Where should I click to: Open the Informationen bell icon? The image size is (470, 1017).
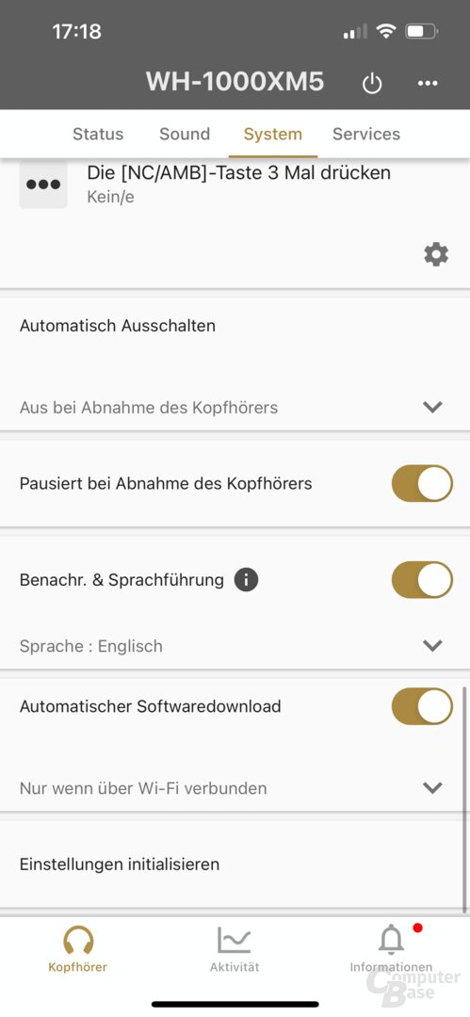pos(391,940)
